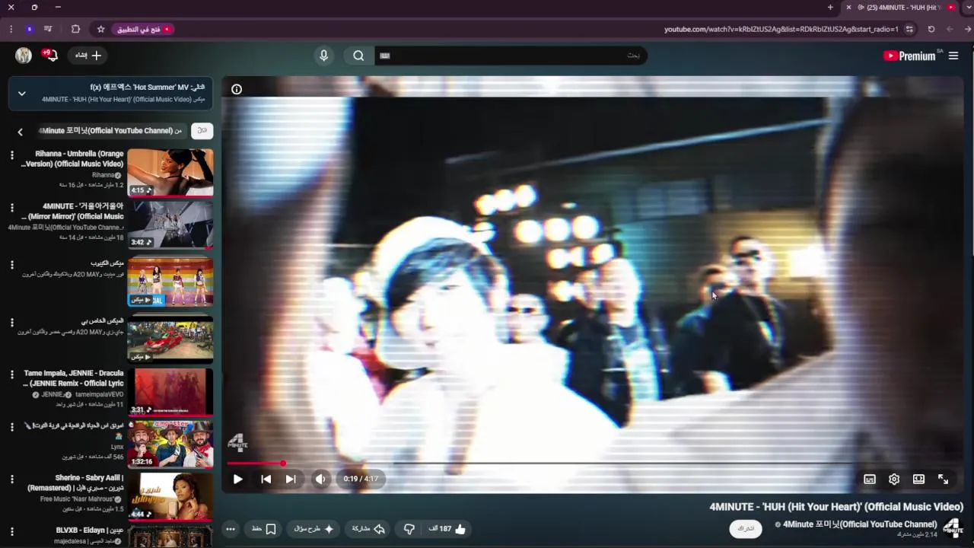Open Rihanna Umbrella video thumbnail
The image size is (974, 548).
tap(170, 173)
